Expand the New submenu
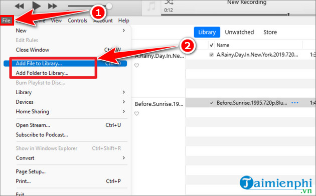Screen dimensions: 316x196 point(65,31)
